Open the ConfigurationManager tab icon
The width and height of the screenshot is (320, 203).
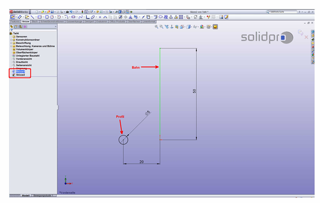pyautogui.click(x=20, y=26)
